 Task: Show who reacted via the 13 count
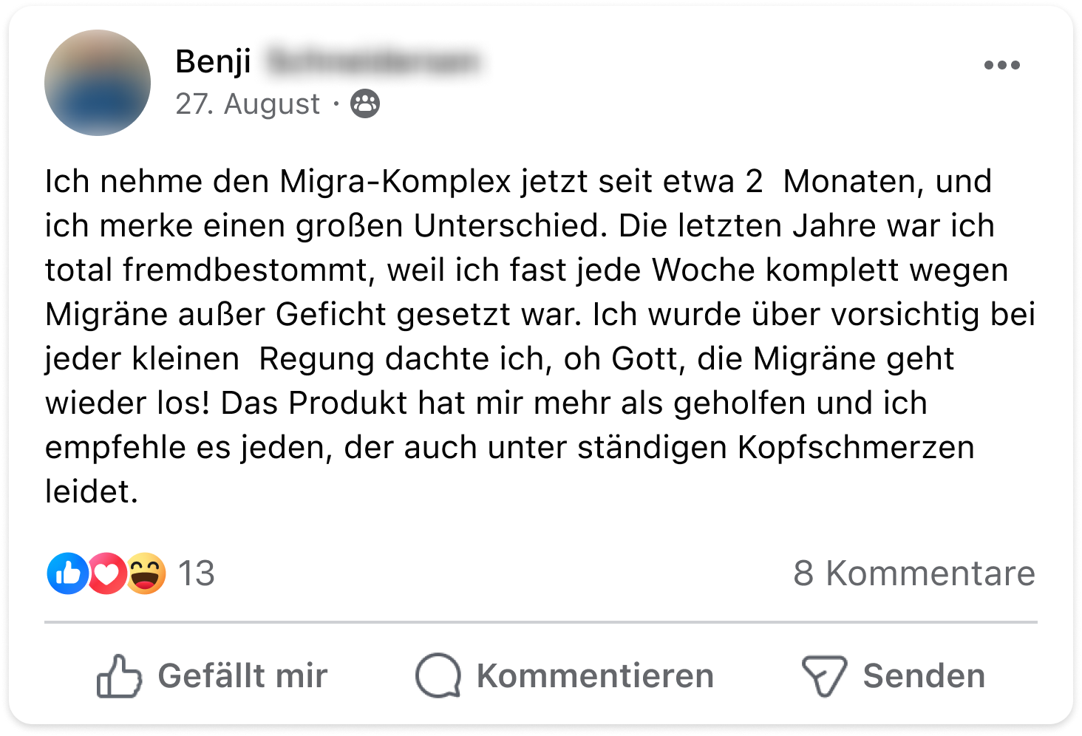tap(197, 573)
